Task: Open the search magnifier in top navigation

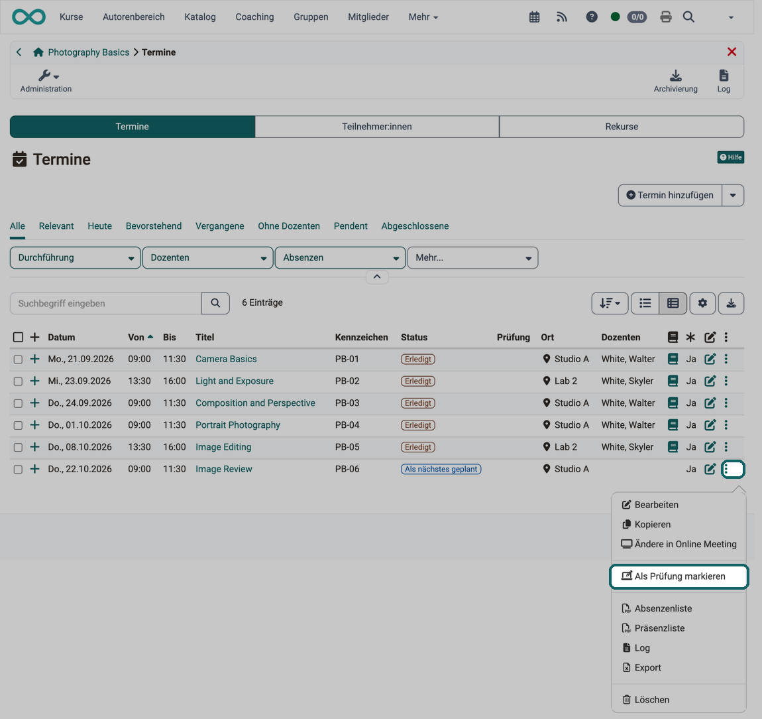Action: 688,17
